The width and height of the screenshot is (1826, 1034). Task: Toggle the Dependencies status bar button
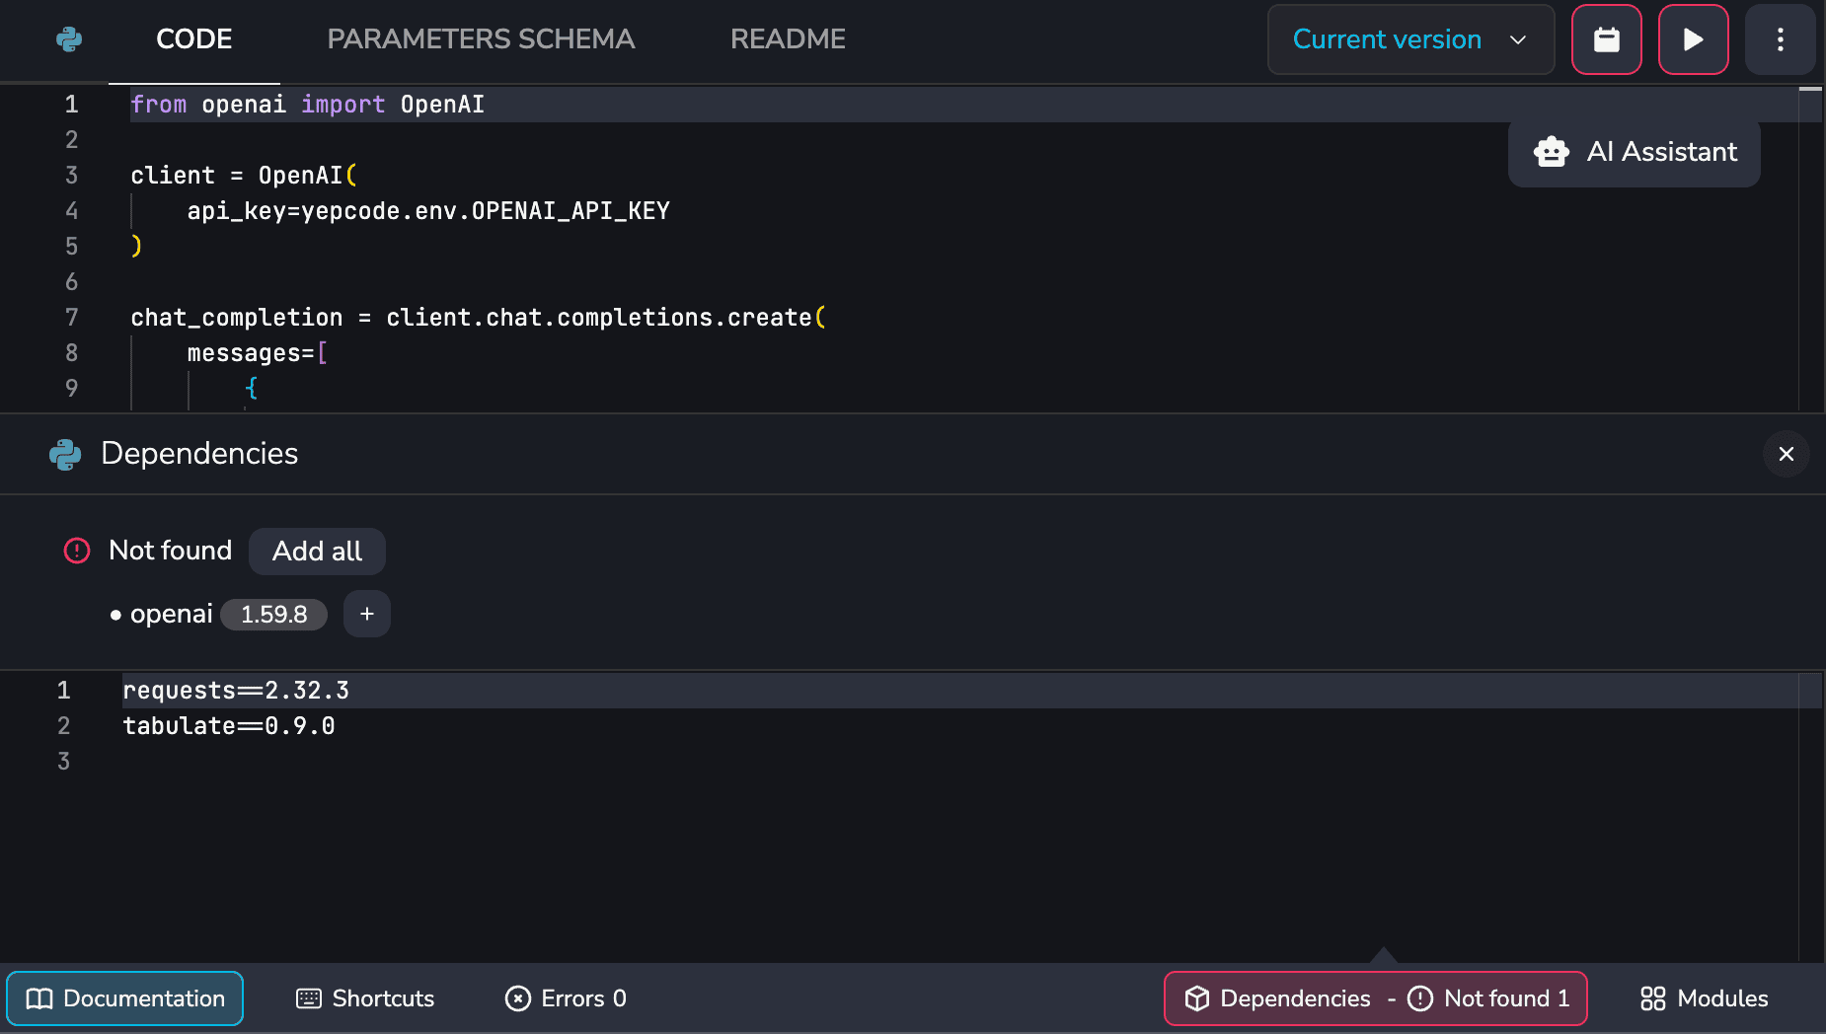click(1376, 998)
